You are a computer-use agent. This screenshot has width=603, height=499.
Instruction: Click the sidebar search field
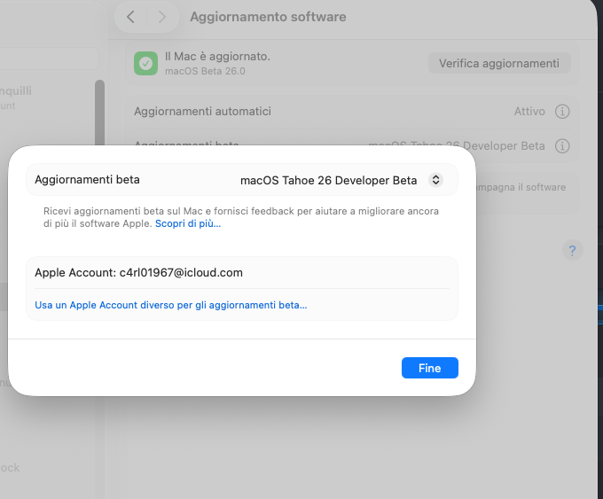coord(50,58)
